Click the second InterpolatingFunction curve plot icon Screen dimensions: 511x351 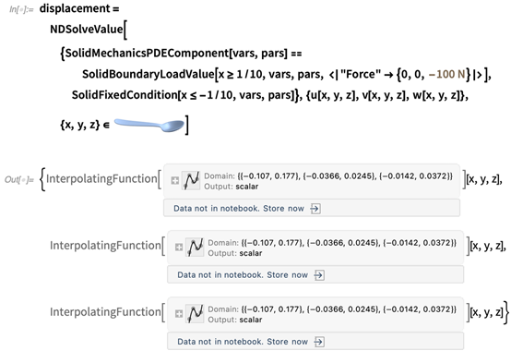(x=195, y=248)
